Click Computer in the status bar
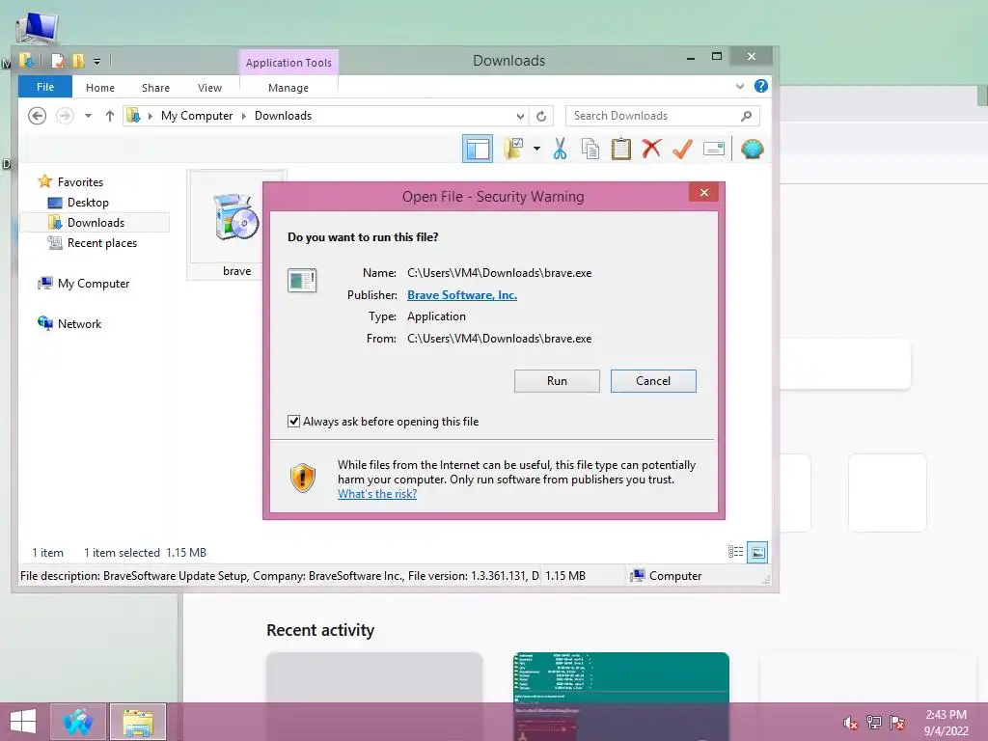The image size is (988, 741). coord(666,575)
